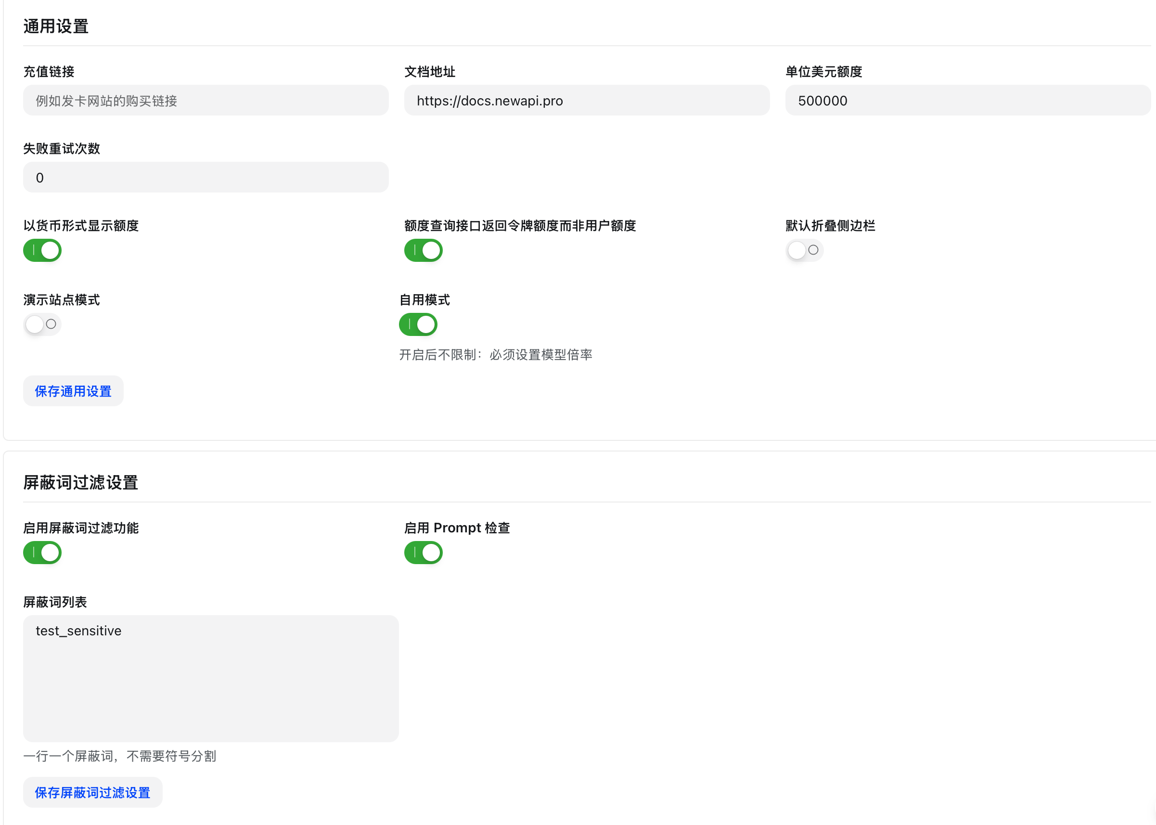1156x825 pixels.
Task: Enable 默认折叠侧边栏 switch
Action: tap(804, 250)
